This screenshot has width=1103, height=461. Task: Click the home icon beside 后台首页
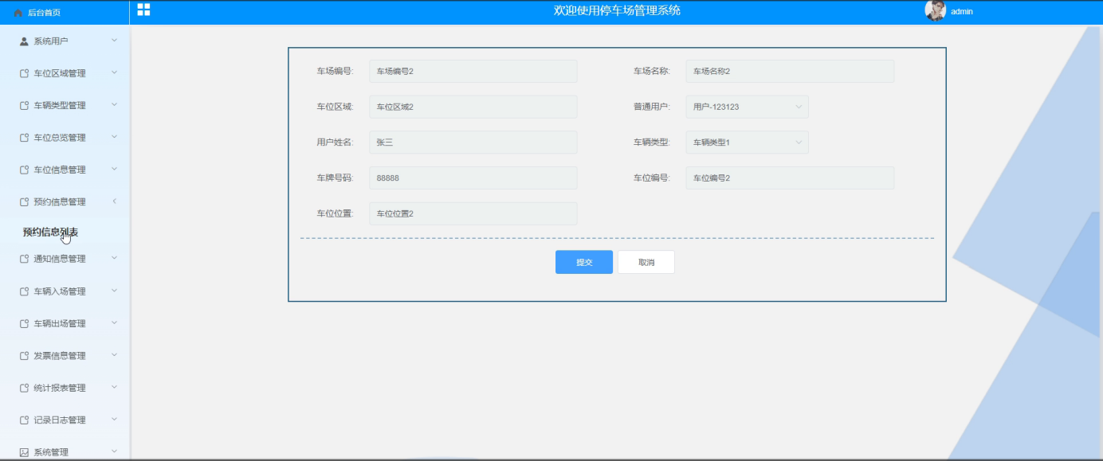[x=18, y=13]
